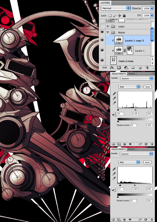Click reset icon in panel with output 105

pos(146,144)
